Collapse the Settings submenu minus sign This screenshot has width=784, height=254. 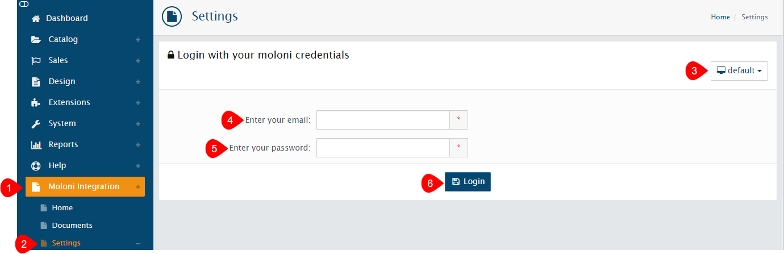(138, 244)
